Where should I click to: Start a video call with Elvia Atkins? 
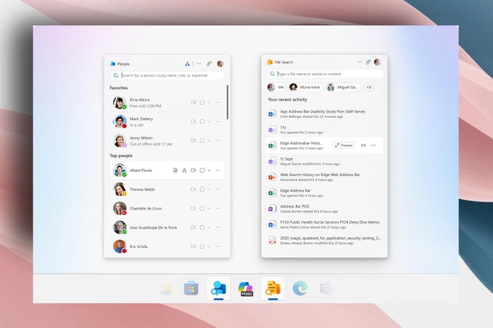point(193,103)
